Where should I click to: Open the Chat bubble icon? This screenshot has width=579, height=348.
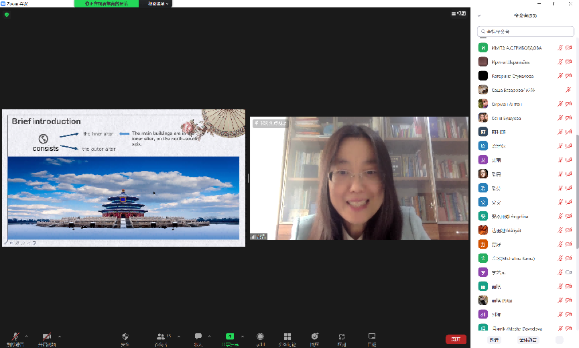[198, 337]
